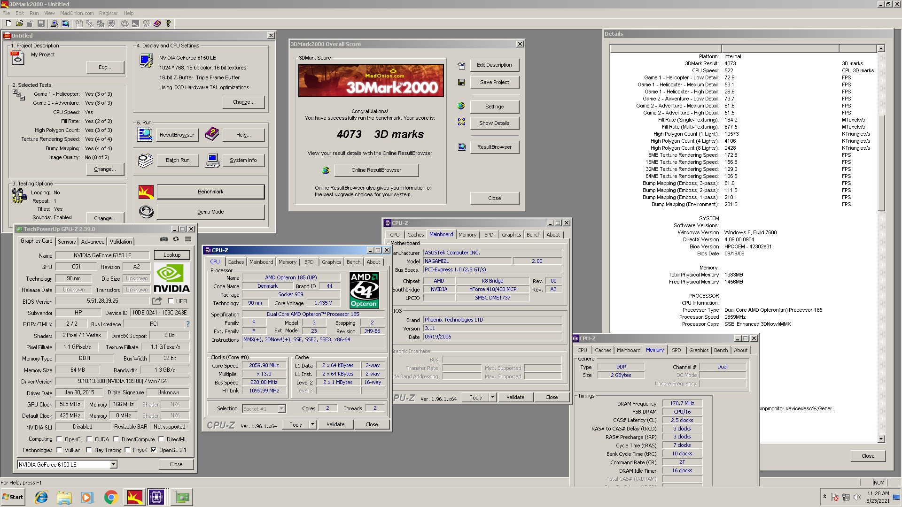Toggle the OpenGL 2.1 checkbox

point(154,450)
